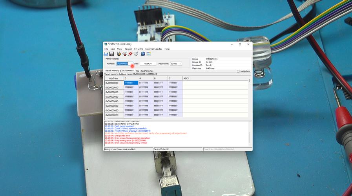Open the Target menu

[x=128, y=49]
